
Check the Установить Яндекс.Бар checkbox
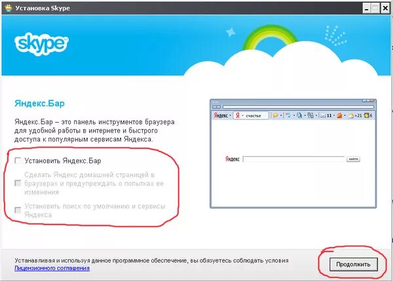(18, 160)
